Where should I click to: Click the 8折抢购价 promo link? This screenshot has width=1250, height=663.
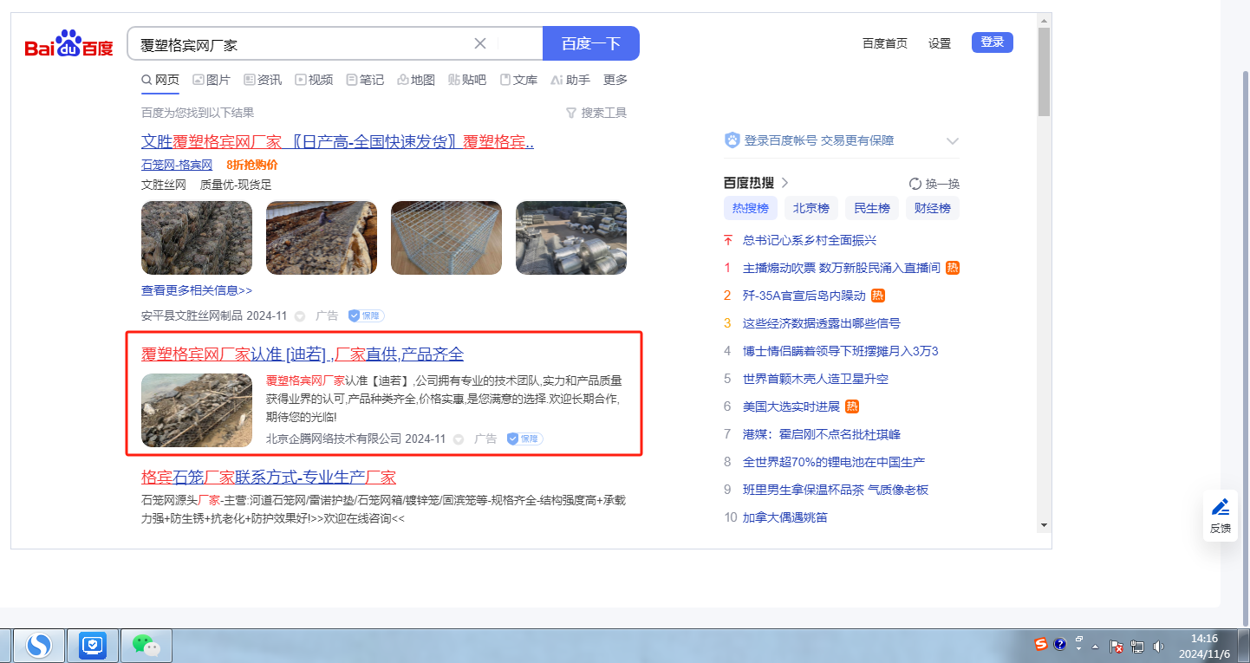[252, 165]
